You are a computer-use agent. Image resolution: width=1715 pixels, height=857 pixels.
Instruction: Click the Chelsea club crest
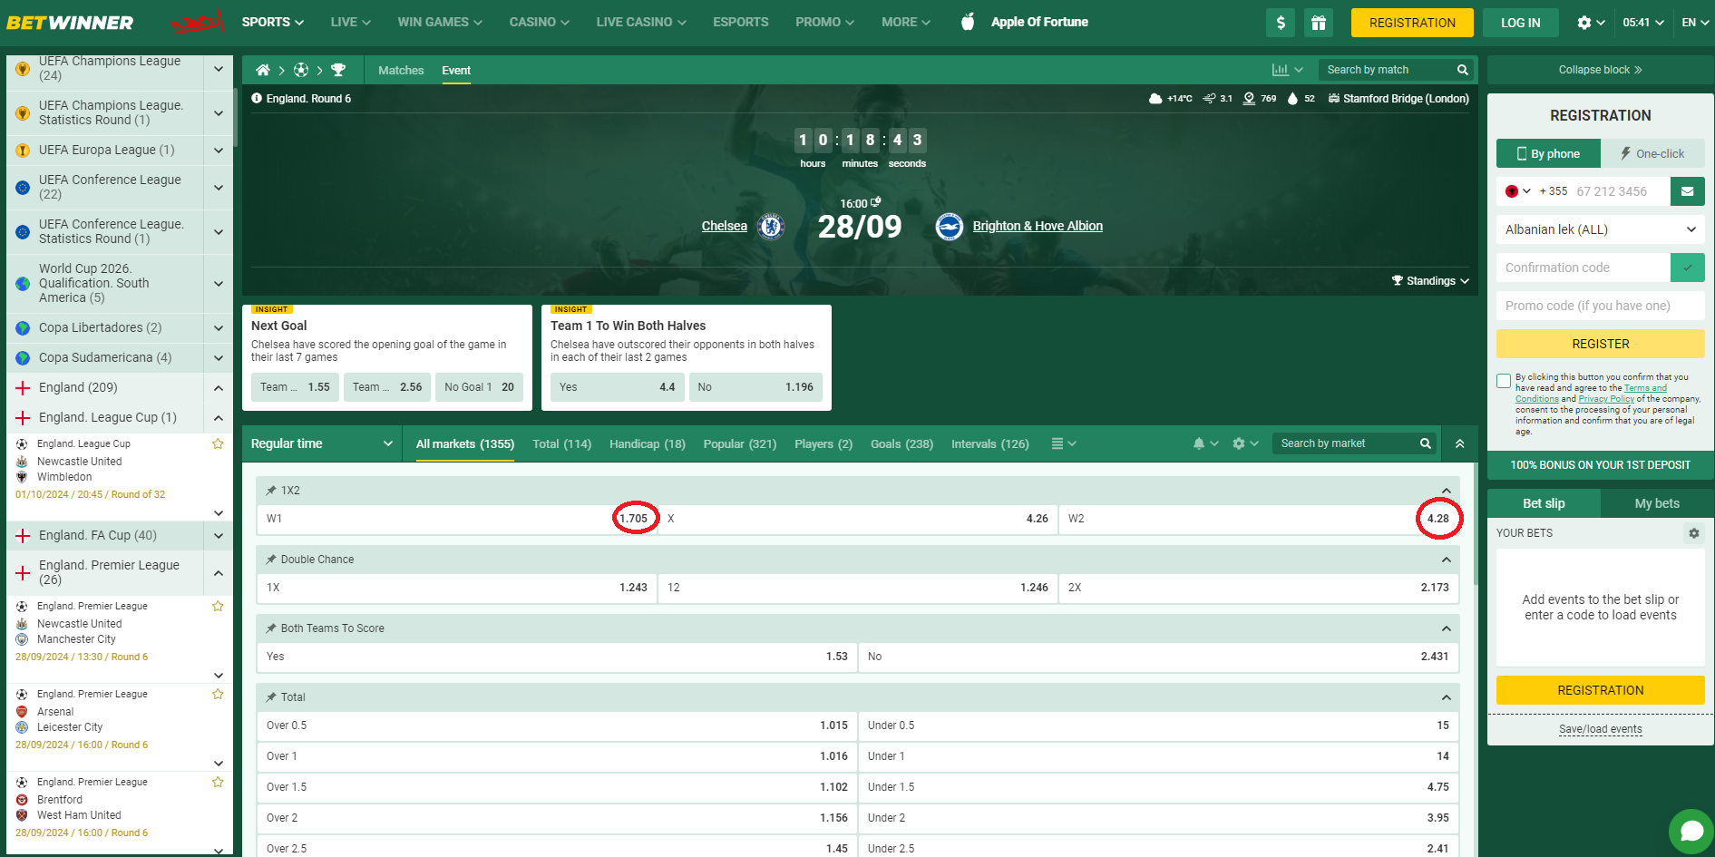click(771, 226)
